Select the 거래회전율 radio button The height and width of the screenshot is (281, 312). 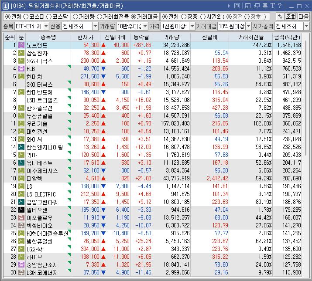click(99, 17)
